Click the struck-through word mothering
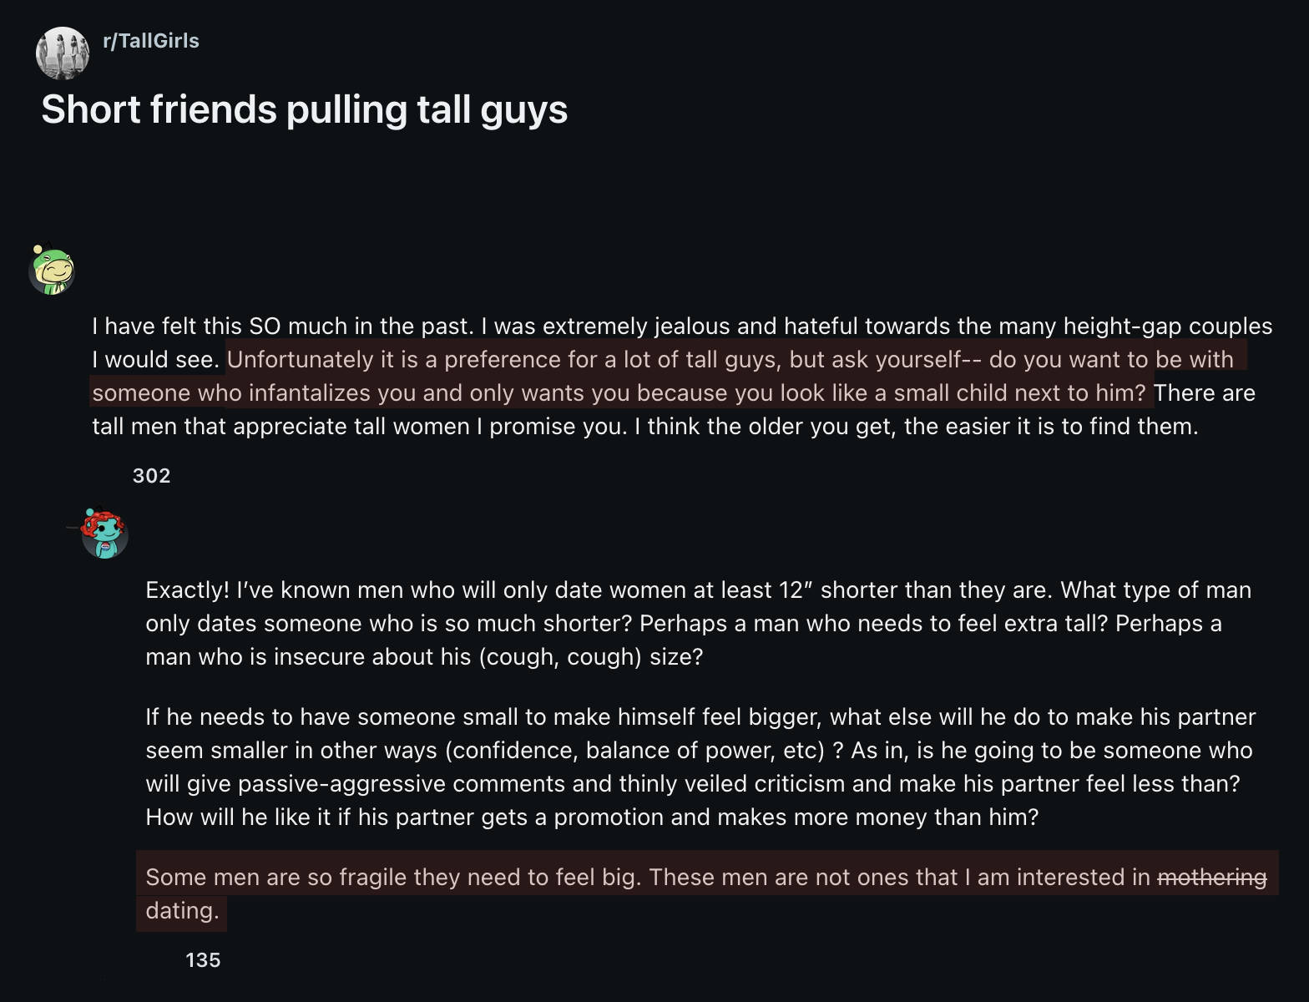1309x1002 pixels. (1212, 878)
